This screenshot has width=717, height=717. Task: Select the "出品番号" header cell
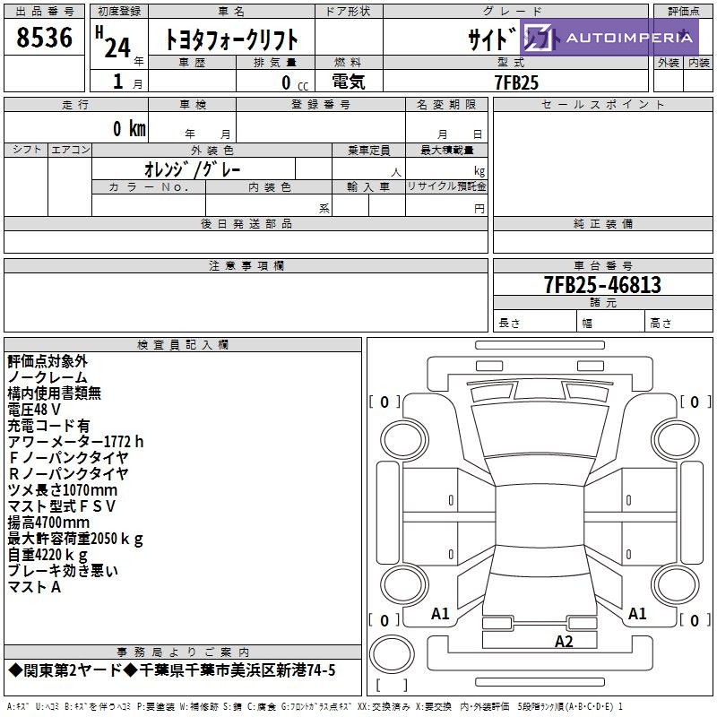(x=44, y=12)
